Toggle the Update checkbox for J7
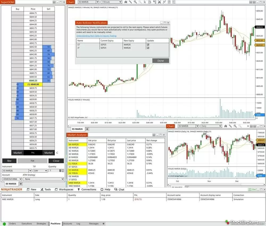The image size is (266, 226). click(x=148, y=48)
